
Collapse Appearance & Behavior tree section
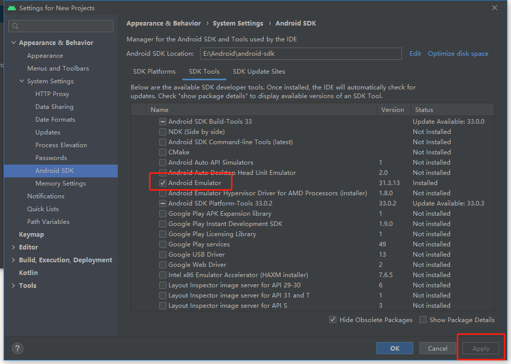(x=13, y=42)
